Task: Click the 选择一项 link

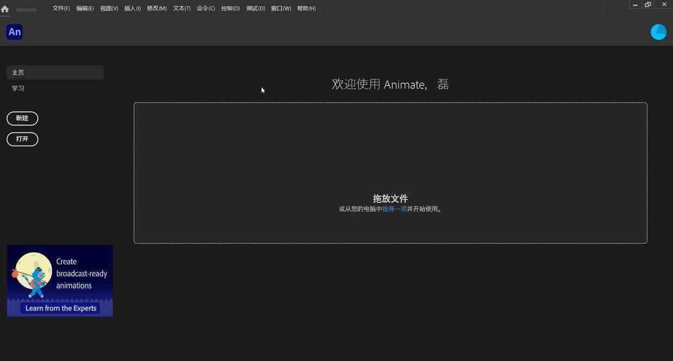Action: tap(395, 209)
